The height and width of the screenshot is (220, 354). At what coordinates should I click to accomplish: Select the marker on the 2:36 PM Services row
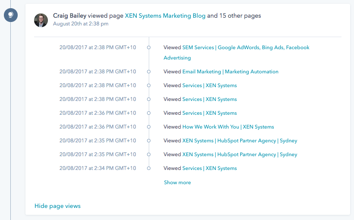coord(149,113)
